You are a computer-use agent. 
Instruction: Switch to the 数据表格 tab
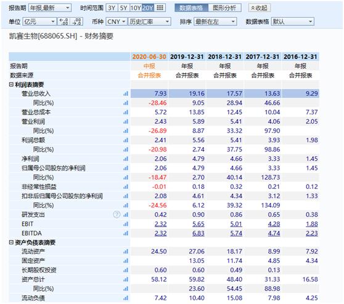click(x=191, y=8)
